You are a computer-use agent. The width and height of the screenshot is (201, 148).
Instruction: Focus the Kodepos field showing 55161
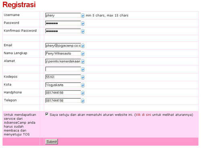[x=63, y=77]
